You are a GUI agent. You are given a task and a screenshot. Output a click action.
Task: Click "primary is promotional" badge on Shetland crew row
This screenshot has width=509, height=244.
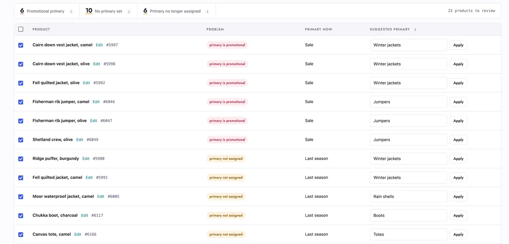[227, 140]
